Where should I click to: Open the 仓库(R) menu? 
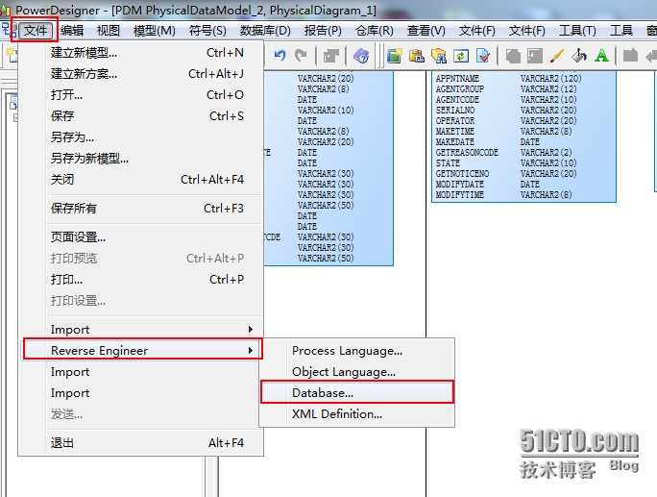375,30
